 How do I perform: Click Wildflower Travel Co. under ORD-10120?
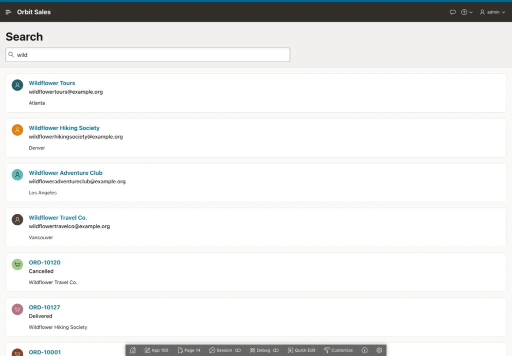click(53, 282)
